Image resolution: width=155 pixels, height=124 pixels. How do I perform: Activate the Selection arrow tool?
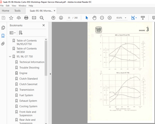click(x=87, y=18)
